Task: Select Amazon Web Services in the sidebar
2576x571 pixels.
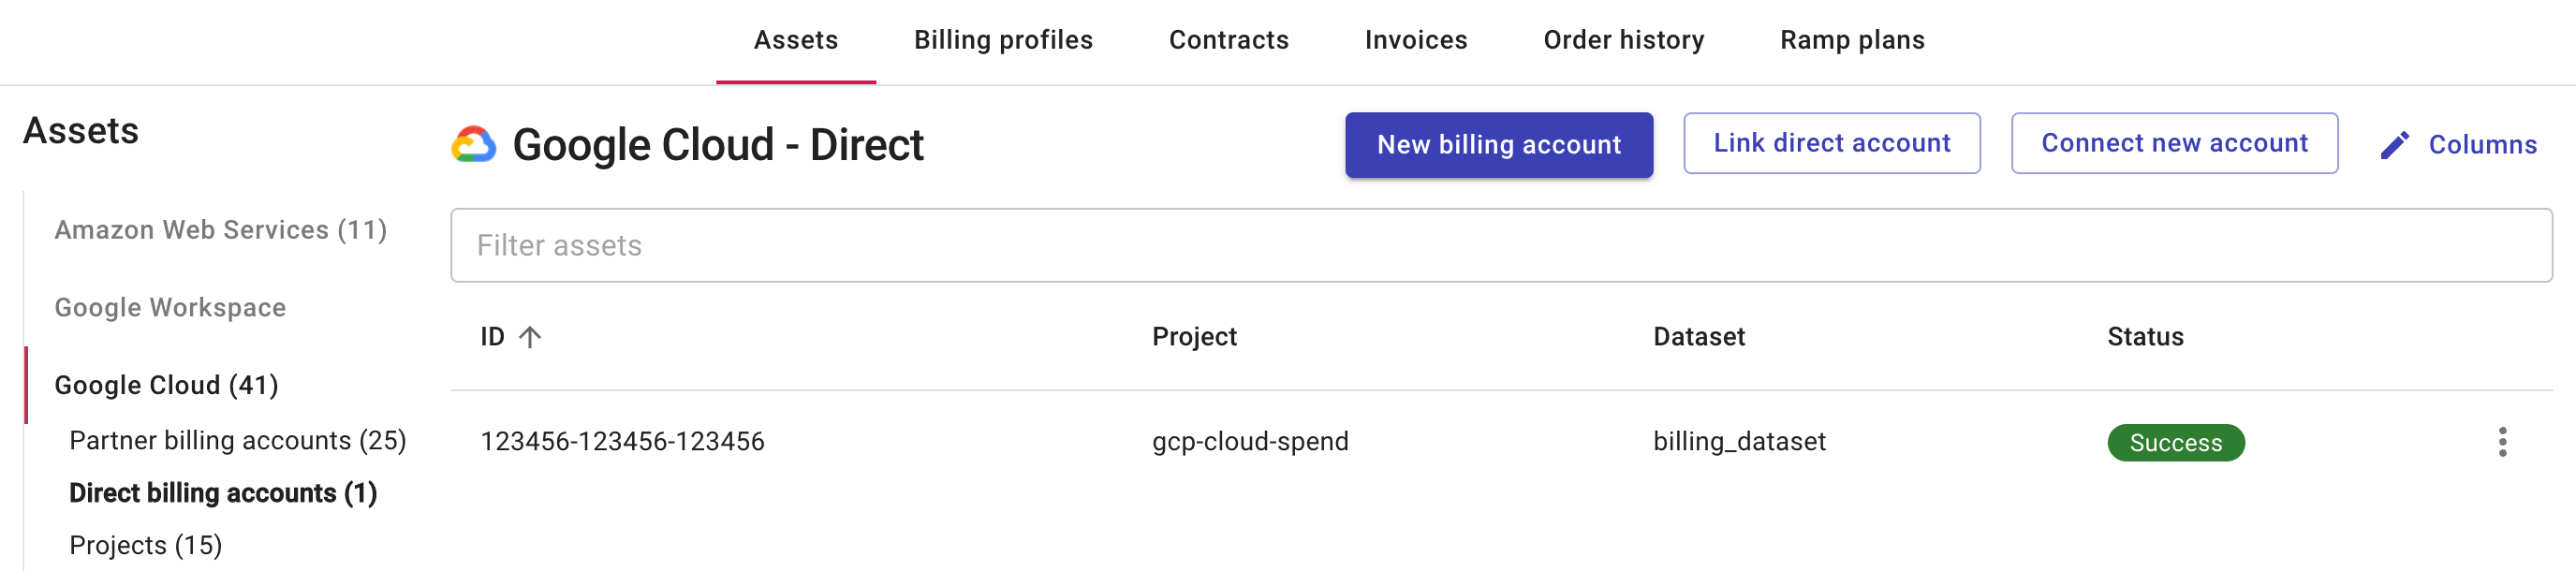Action: pyautogui.click(x=220, y=230)
